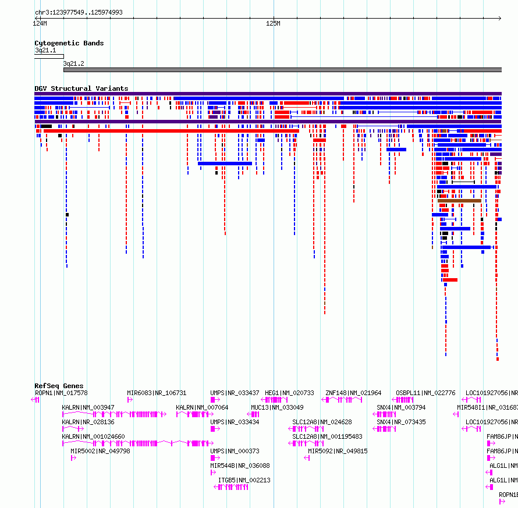Viewport: 518px width, 508px height.
Task: Select the magenta OSBPL11 gene model glyph
Action: click(x=402, y=400)
